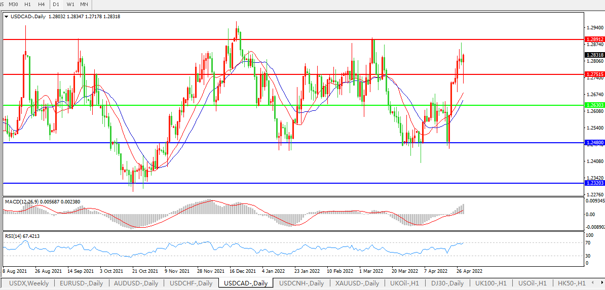Expand the USDCAD chart title triangle
Viewport: 605px width, 290px height.
pyautogui.click(x=6, y=17)
